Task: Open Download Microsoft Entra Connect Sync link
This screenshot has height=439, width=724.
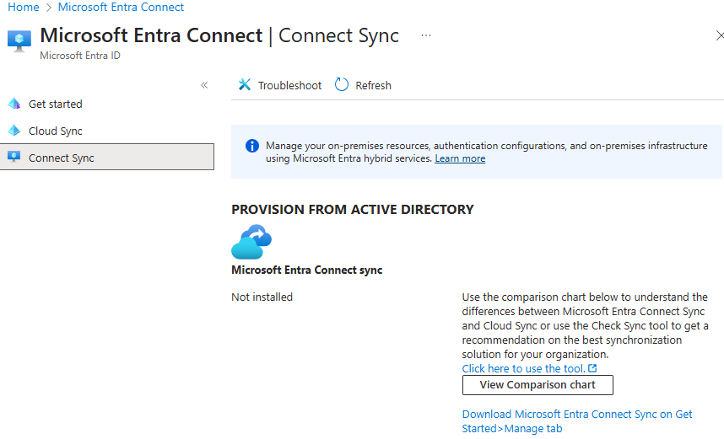Action: click(577, 421)
